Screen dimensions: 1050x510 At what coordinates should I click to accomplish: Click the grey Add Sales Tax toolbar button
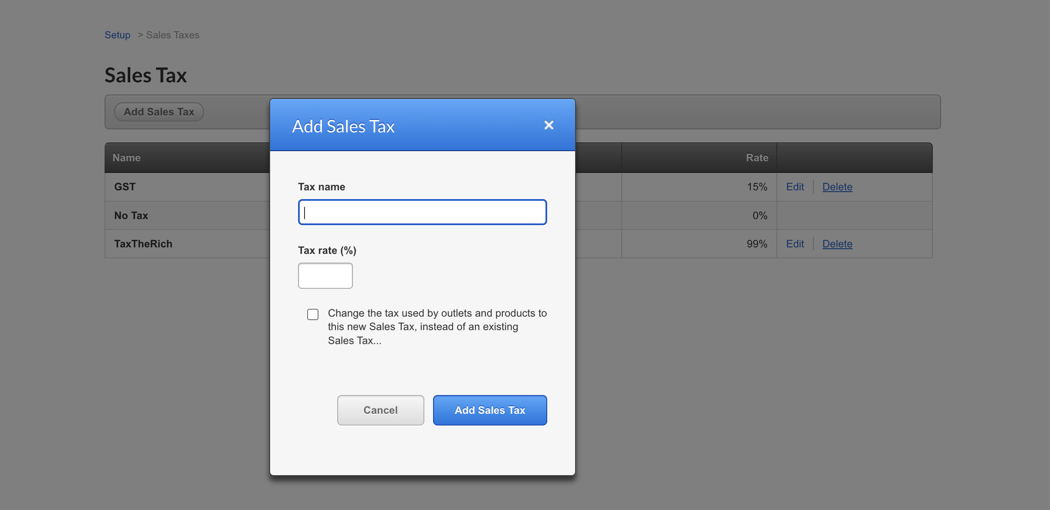click(159, 112)
